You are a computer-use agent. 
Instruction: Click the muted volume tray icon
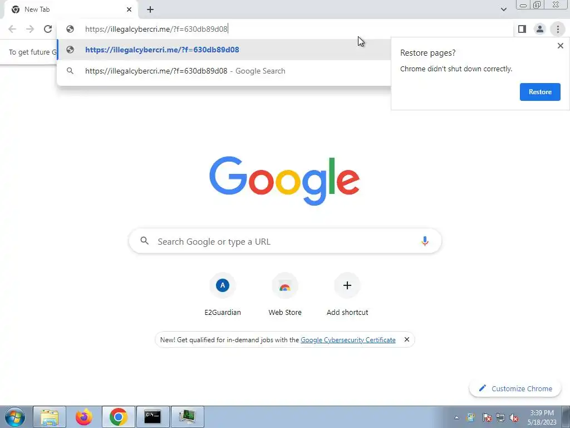514,417
